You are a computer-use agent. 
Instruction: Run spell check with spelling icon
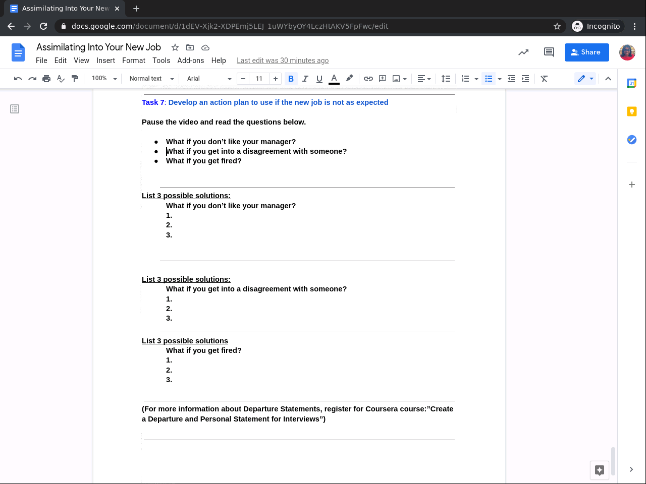61,79
